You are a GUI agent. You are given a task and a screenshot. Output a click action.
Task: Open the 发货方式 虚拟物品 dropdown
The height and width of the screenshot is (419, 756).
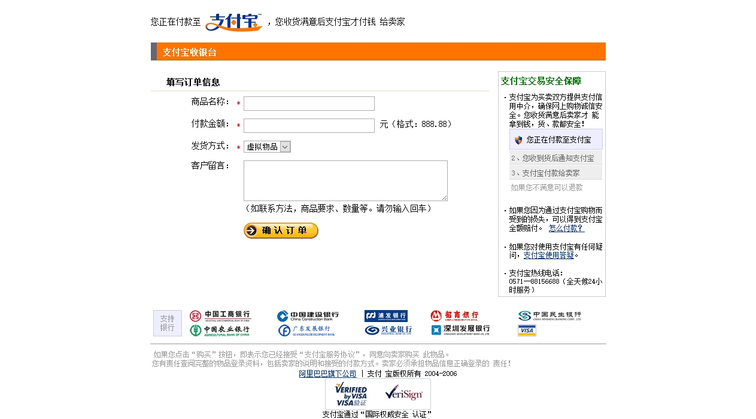click(267, 147)
